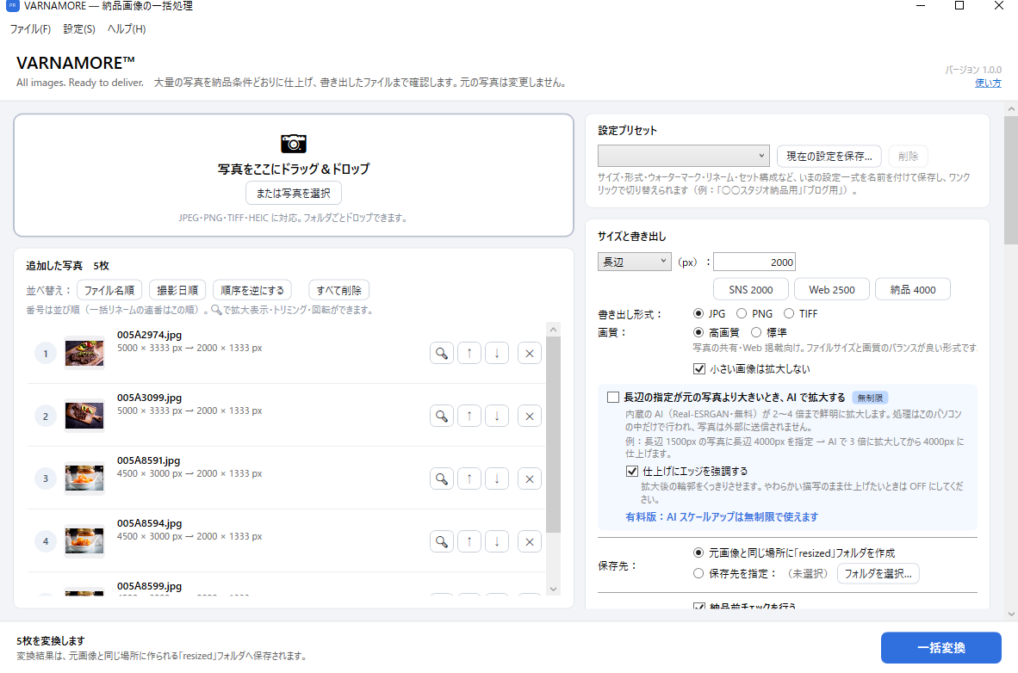Remove 005A3099.jpg from the list
1018x673 pixels.
pyautogui.click(x=530, y=416)
